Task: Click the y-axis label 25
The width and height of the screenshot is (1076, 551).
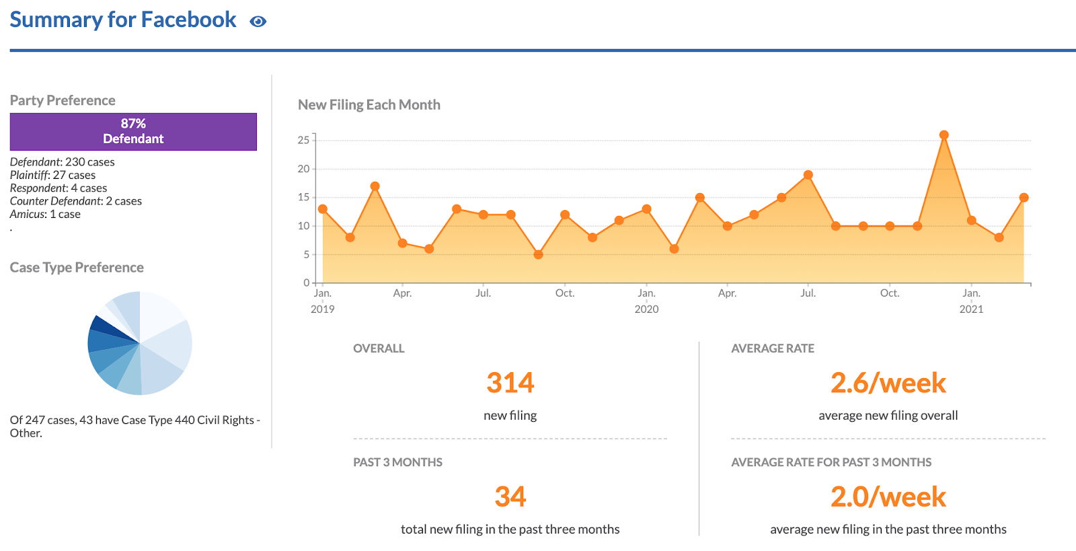Action: tap(303, 140)
